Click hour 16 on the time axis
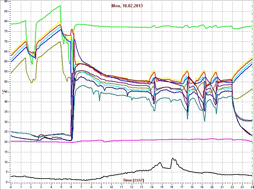The width and height of the screenshot is (254, 190). click(x=172, y=187)
